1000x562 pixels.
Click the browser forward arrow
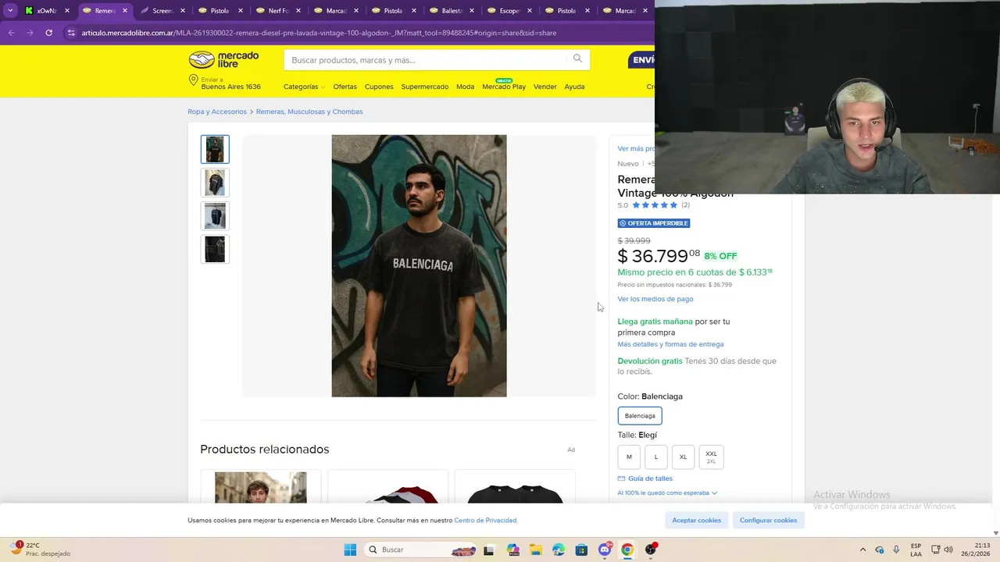30,33
